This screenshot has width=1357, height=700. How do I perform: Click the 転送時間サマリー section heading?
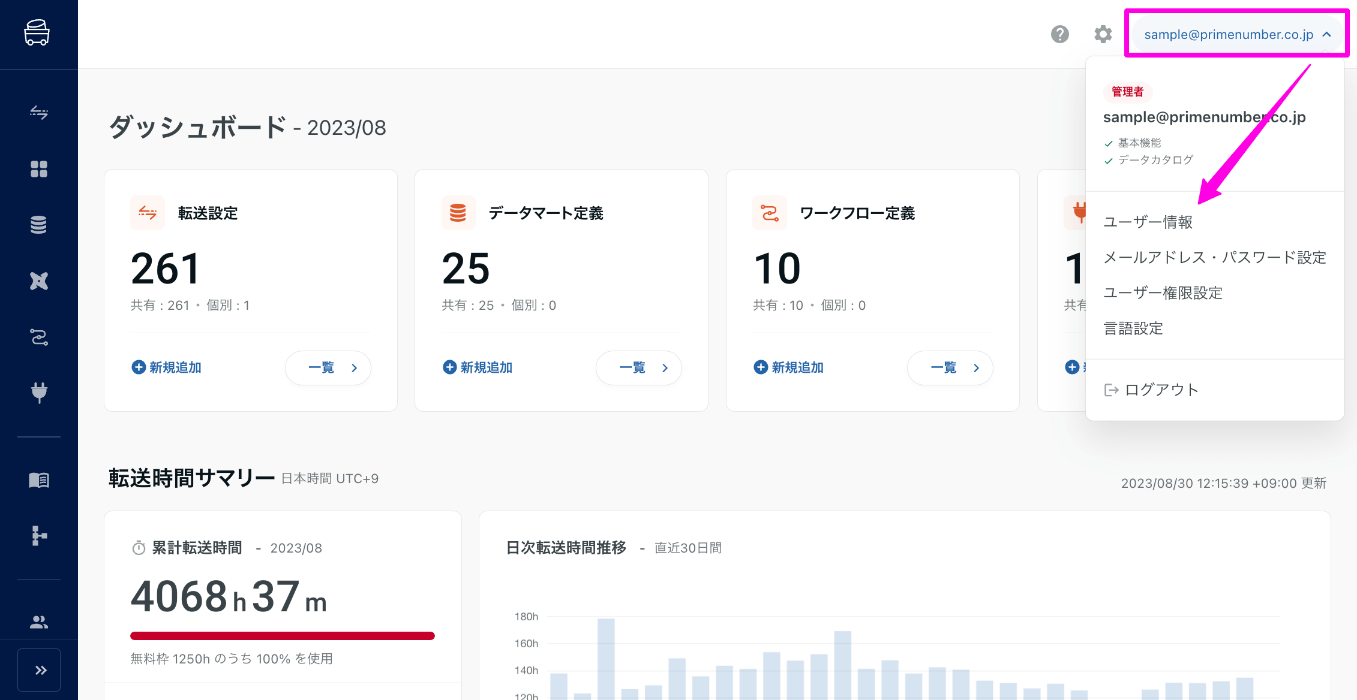coord(191,478)
